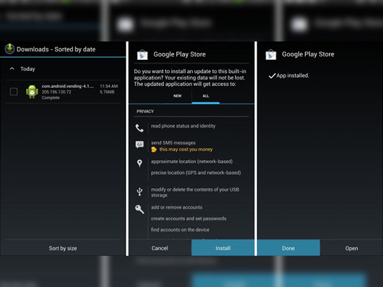Switch to the ALL permissions tab

click(x=206, y=96)
